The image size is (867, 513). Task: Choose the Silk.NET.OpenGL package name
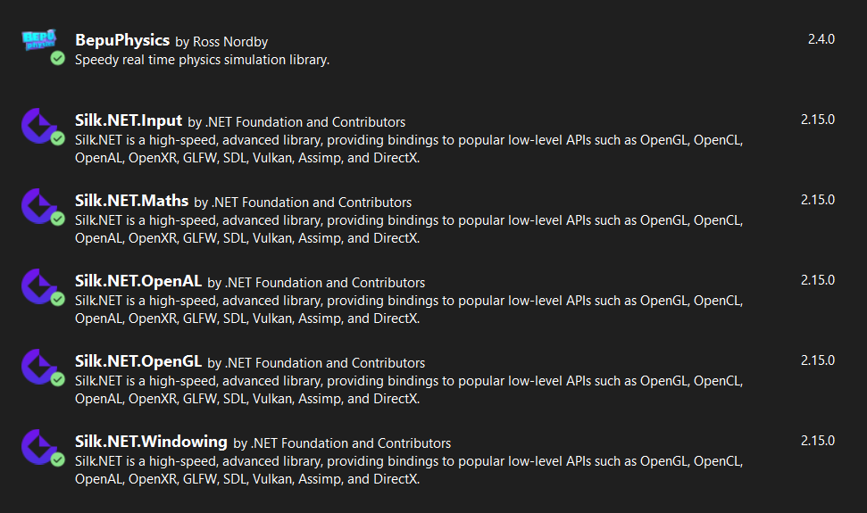coord(138,362)
